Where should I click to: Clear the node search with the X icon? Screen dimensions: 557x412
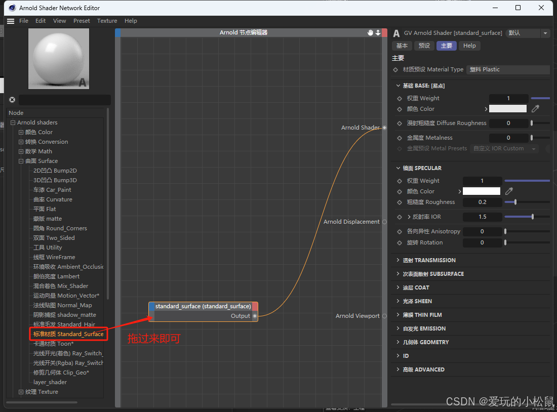coord(12,100)
